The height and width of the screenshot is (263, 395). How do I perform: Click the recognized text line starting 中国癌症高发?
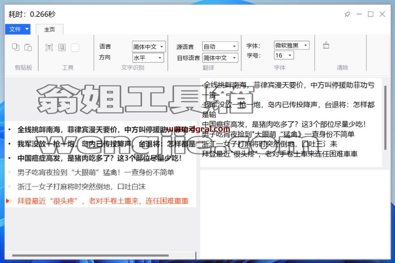click(x=284, y=124)
